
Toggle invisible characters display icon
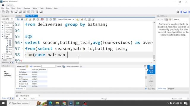(x=89, y=19)
